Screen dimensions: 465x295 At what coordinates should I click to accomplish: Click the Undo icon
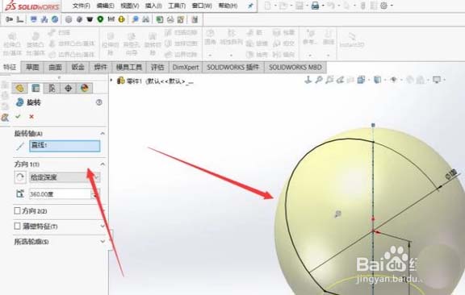331,6
